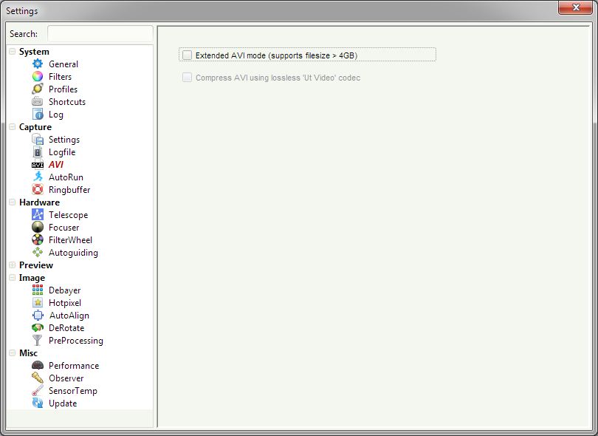Screen dimensions: 598x436
Task: Click the Focuser sphere icon
Action: click(38, 227)
